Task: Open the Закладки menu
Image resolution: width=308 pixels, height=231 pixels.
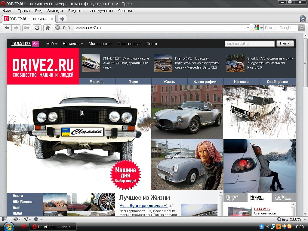Action: [x=55, y=11]
